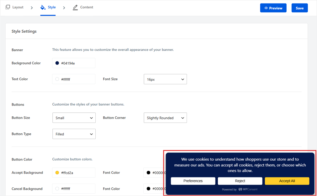Screen dimensions: 317x196
Task: Click Accept Font Color black swatch
Action: 148,173
